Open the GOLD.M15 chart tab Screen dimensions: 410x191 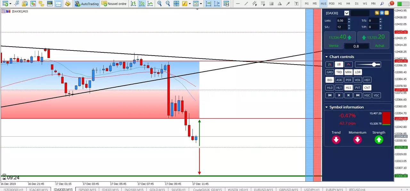(157, 189)
